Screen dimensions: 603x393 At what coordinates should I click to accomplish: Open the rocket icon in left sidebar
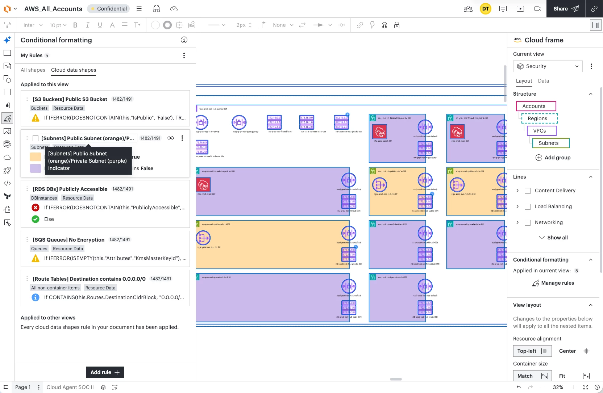(7, 170)
